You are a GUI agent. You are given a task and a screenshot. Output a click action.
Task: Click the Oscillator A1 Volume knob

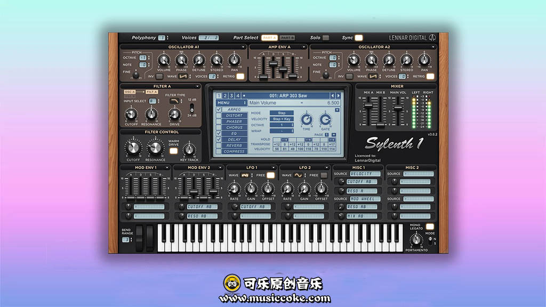click(x=164, y=60)
